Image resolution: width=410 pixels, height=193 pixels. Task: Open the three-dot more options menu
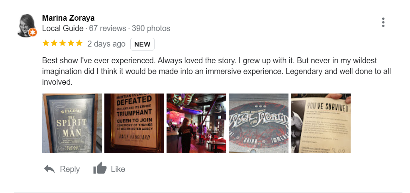click(x=383, y=22)
